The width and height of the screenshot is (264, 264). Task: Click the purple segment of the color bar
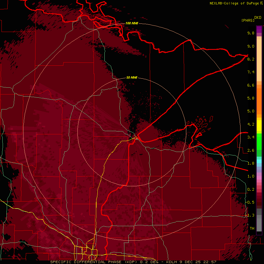(259, 29)
